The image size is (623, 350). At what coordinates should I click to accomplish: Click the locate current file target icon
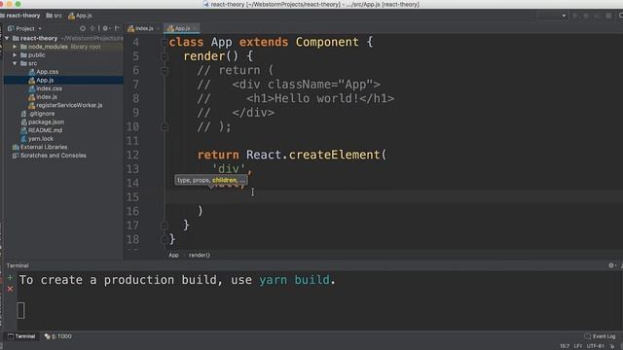point(83,28)
